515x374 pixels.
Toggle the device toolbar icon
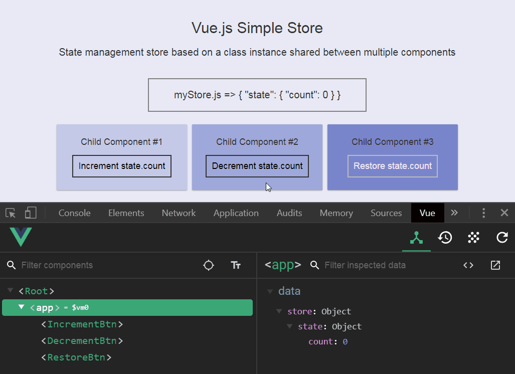(x=31, y=213)
